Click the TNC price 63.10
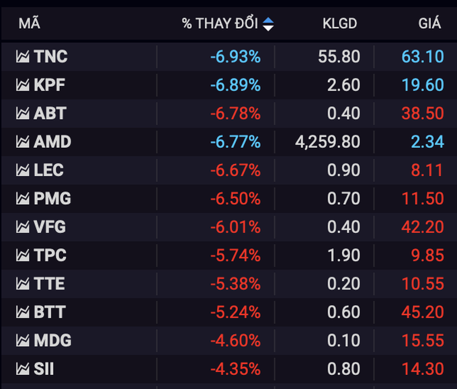This screenshot has height=389, width=457. tap(423, 56)
